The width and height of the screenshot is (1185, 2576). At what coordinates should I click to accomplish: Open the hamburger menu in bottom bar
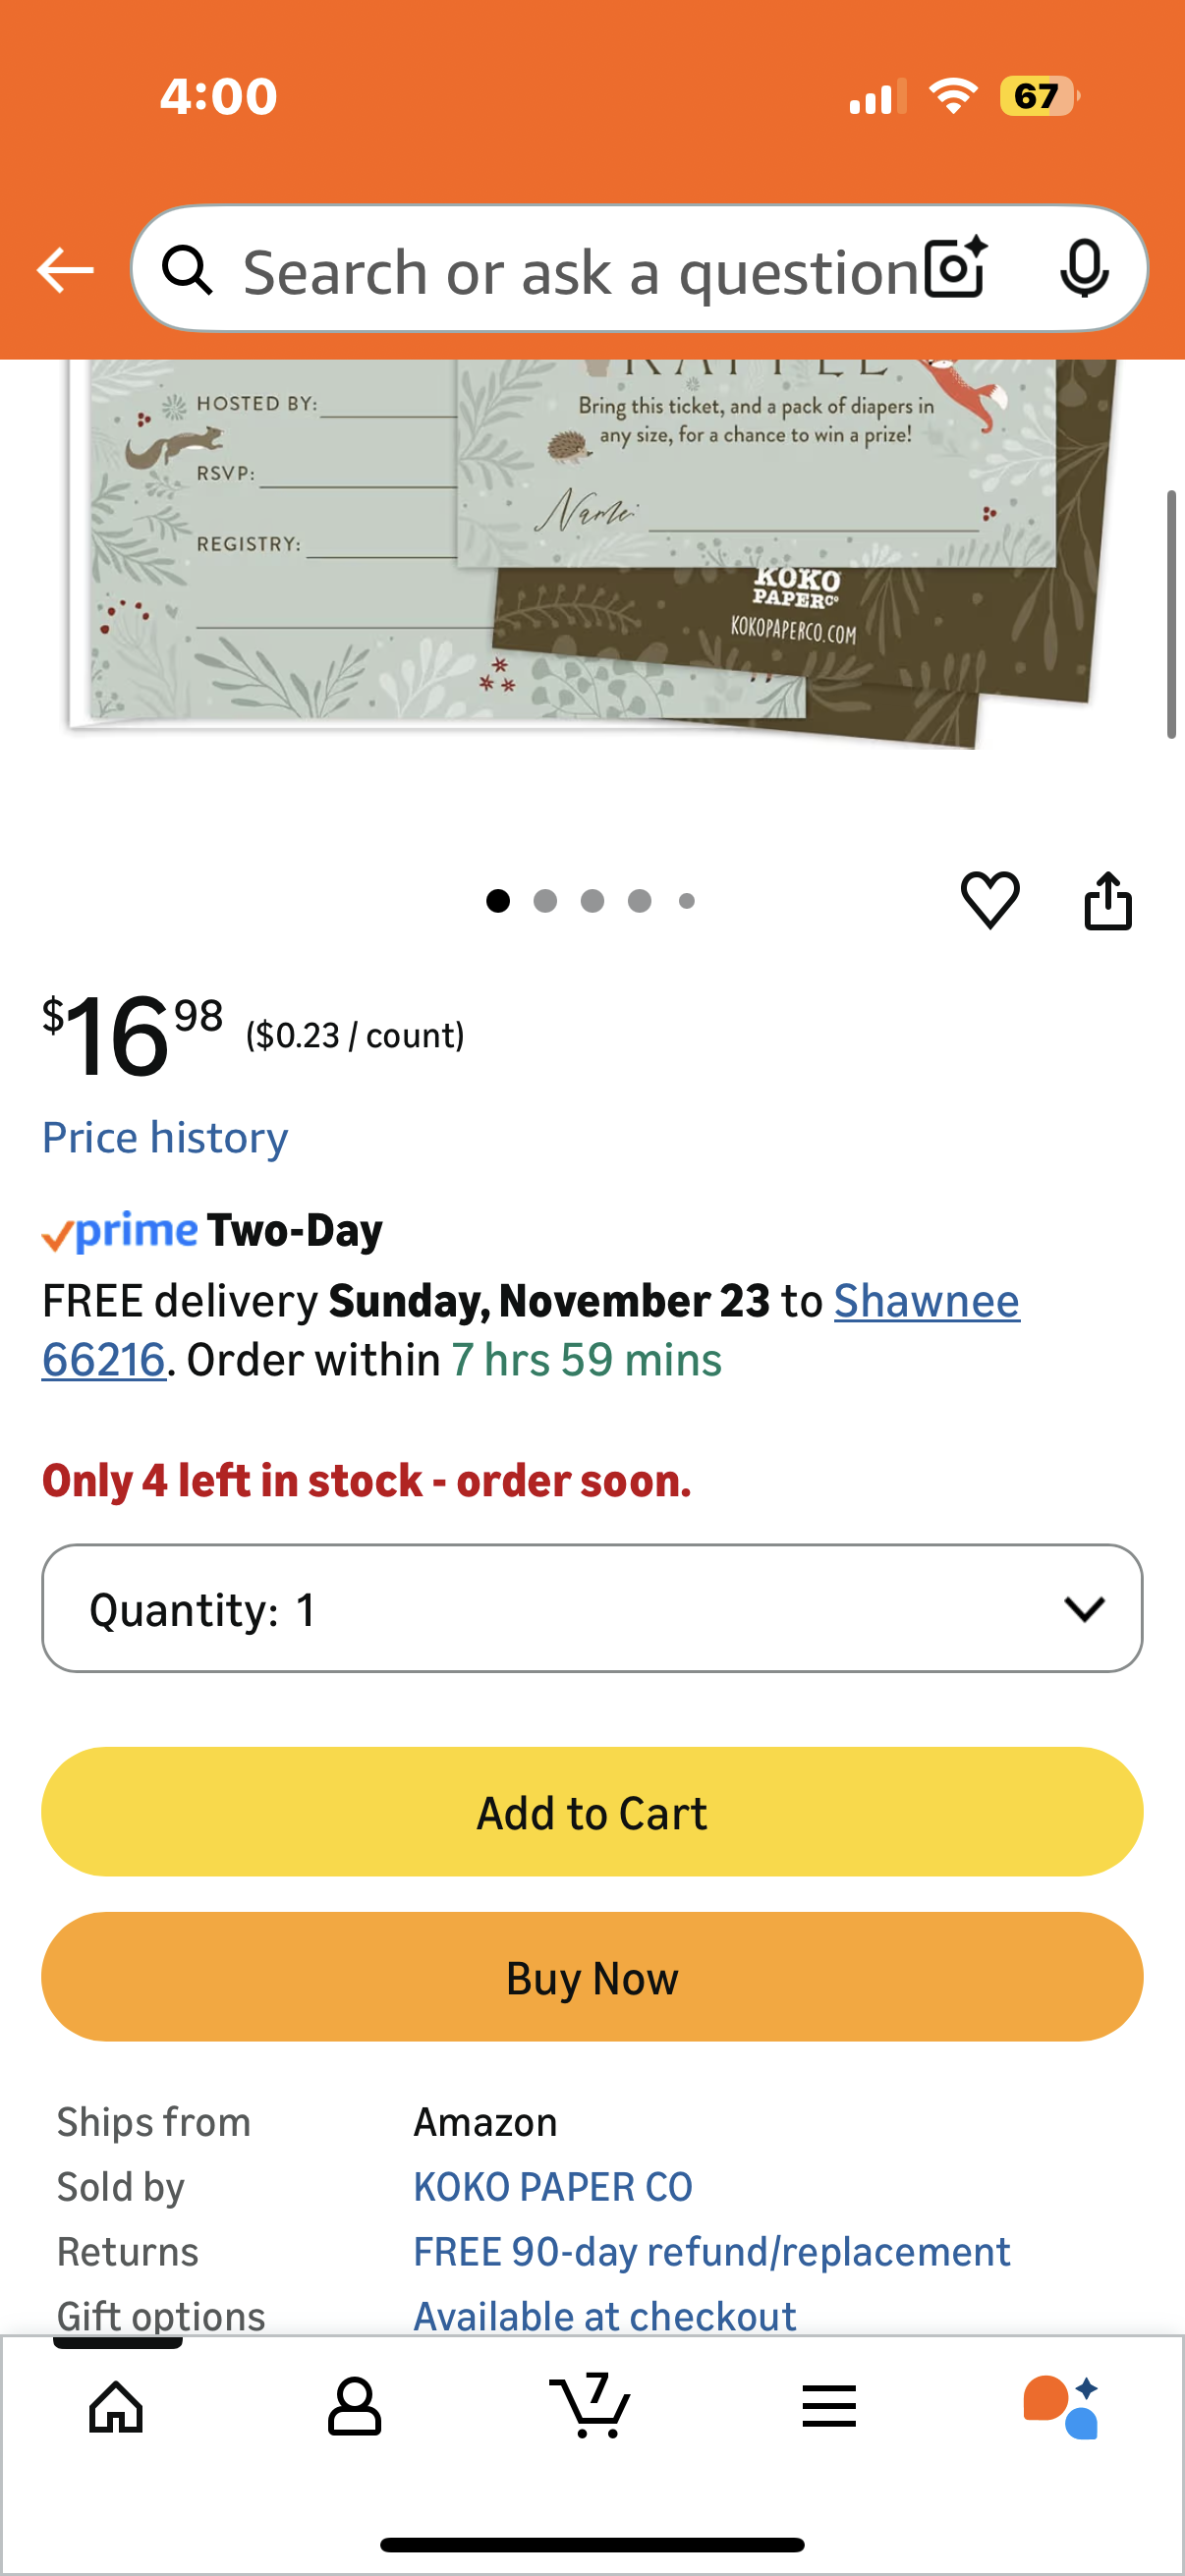828,2406
